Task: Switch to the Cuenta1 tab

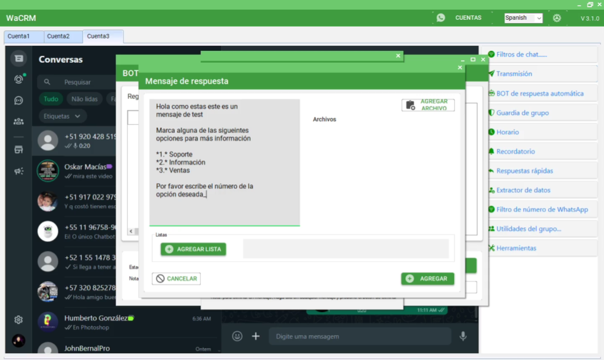Action: click(x=23, y=36)
